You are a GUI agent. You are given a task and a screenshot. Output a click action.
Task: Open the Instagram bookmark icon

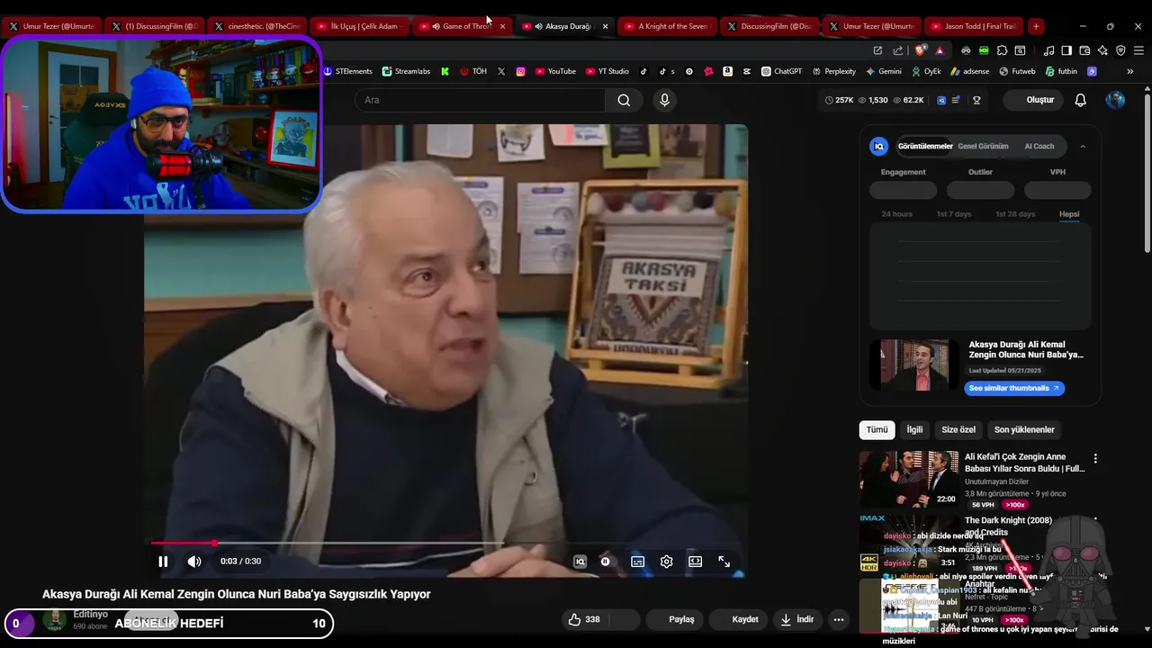pos(520,71)
